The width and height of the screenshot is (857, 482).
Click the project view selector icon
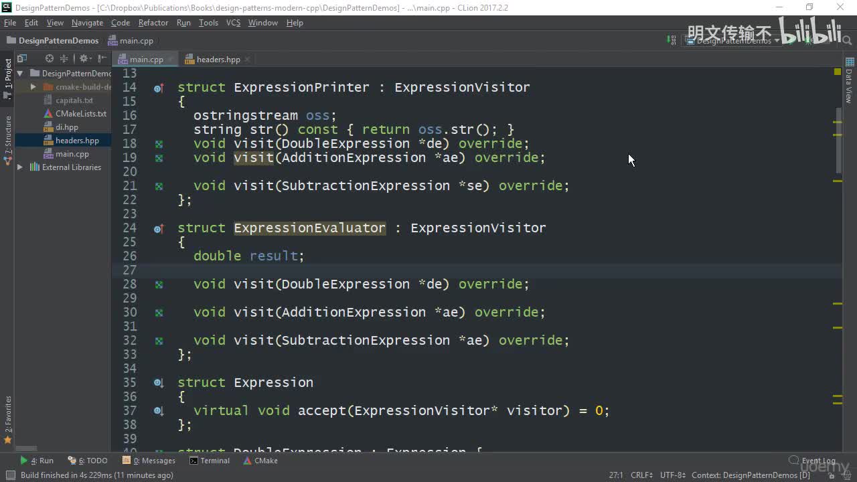[x=22, y=59]
